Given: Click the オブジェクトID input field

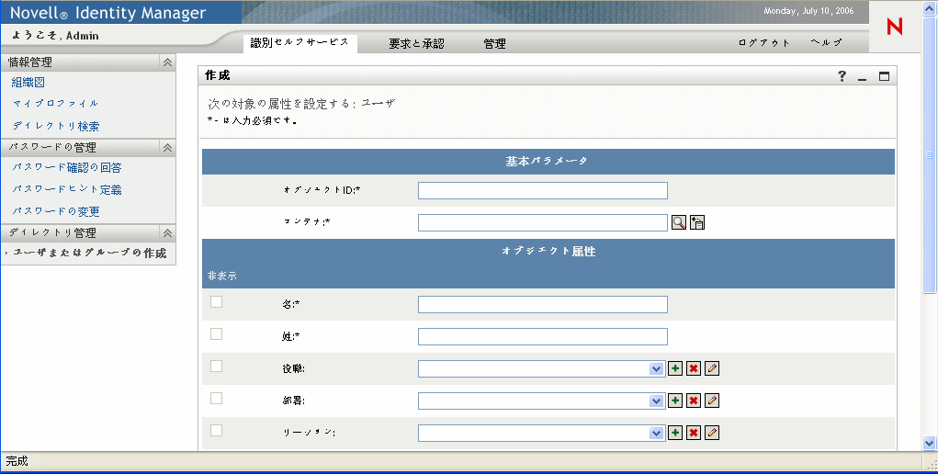Looking at the screenshot, I should point(543,191).
